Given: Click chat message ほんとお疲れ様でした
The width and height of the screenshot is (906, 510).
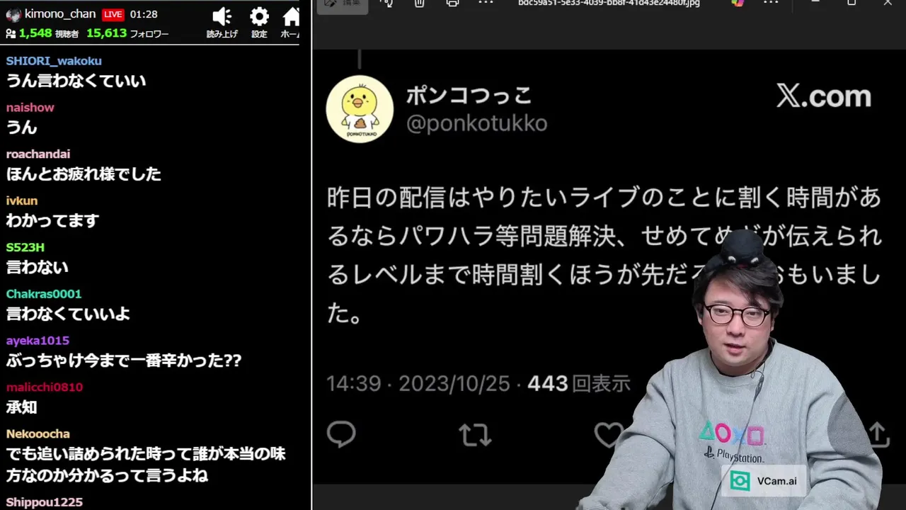Looking at the screenshot, I should [84, 174].
